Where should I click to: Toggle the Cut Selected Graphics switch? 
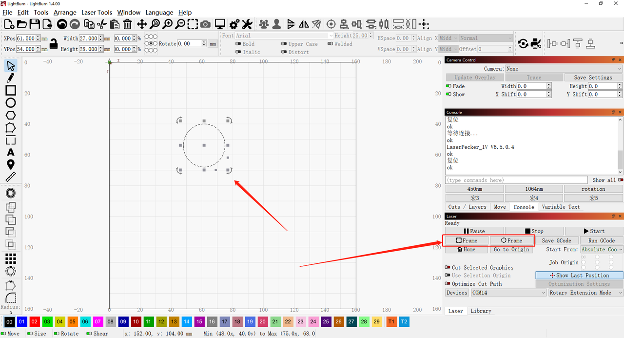(x=448, y=267)
